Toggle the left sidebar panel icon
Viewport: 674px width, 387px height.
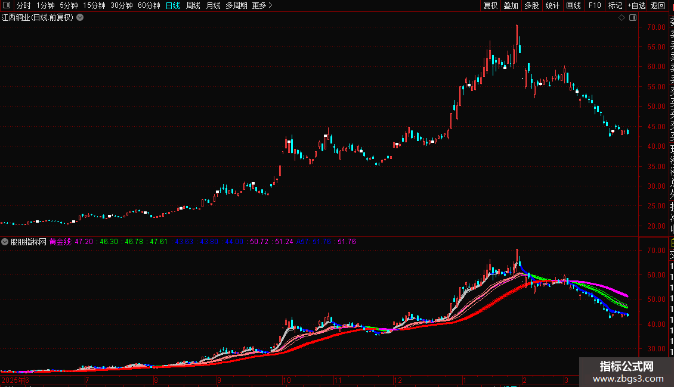point(7,5)
